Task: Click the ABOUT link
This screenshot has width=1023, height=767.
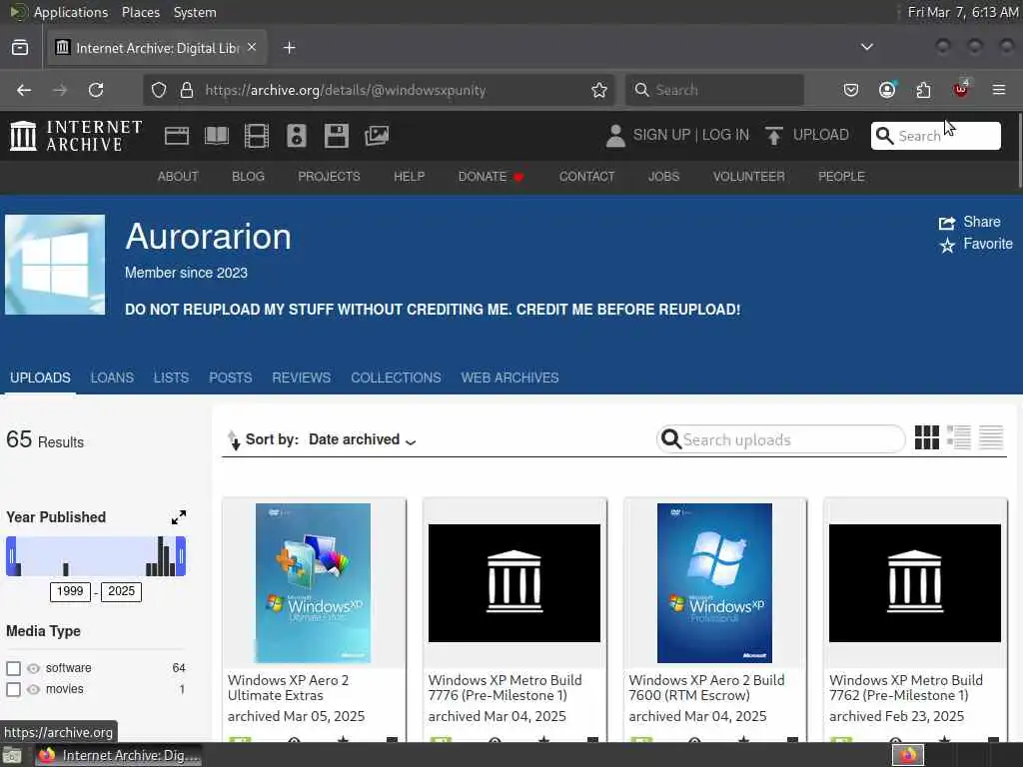Action: 178,177
